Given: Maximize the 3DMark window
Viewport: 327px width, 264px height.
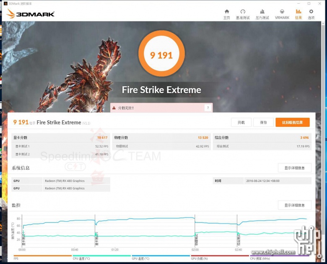Looking at the screenshot, I should pos(309,3).
